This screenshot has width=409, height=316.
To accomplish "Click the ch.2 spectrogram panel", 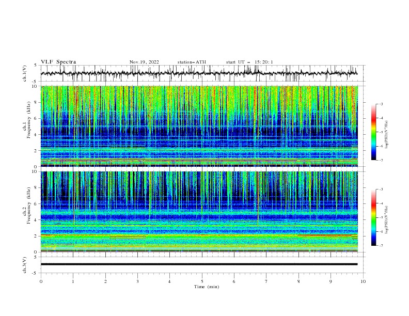I will 199,212.
